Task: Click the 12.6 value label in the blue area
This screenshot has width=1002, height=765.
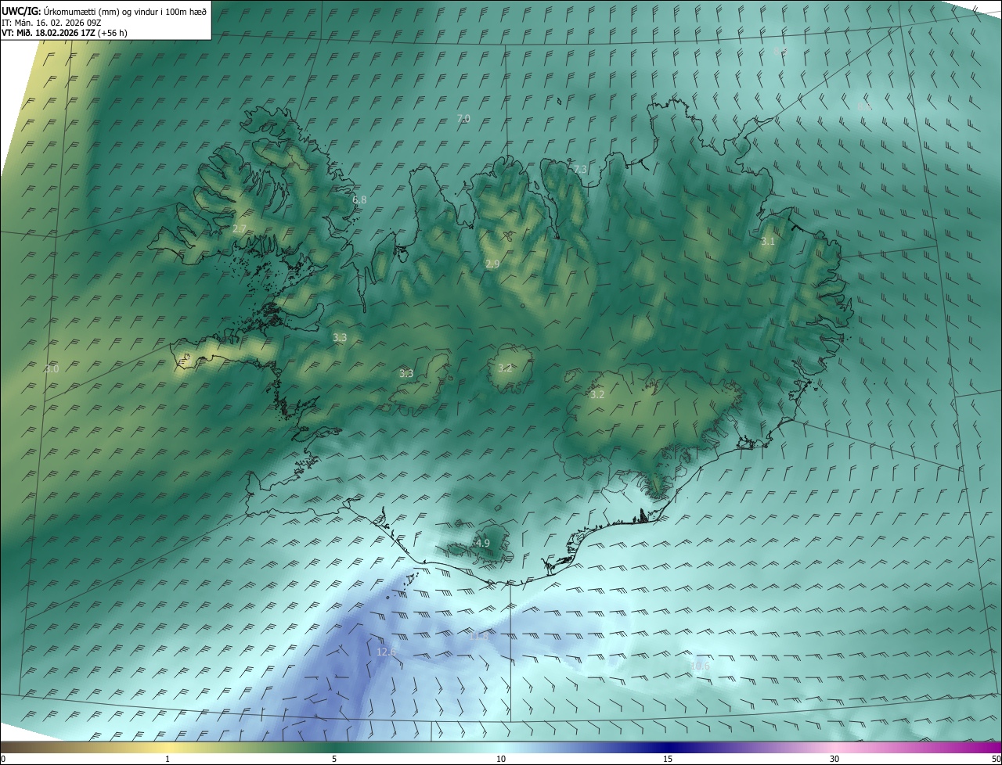Action: (387, 652)
